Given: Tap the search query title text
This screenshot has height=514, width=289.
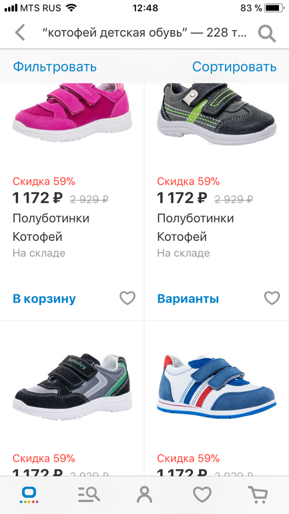Looking at the screenshot, I should point(144,33).
